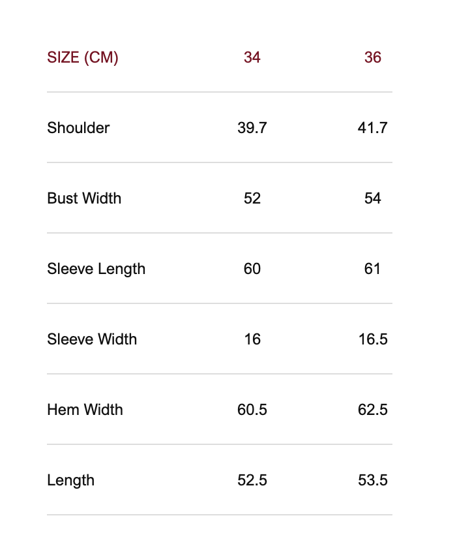Select the hem width value 60.5
This screenshot has height=535, width=455.
pyautogui.click(x=252, y=410)
